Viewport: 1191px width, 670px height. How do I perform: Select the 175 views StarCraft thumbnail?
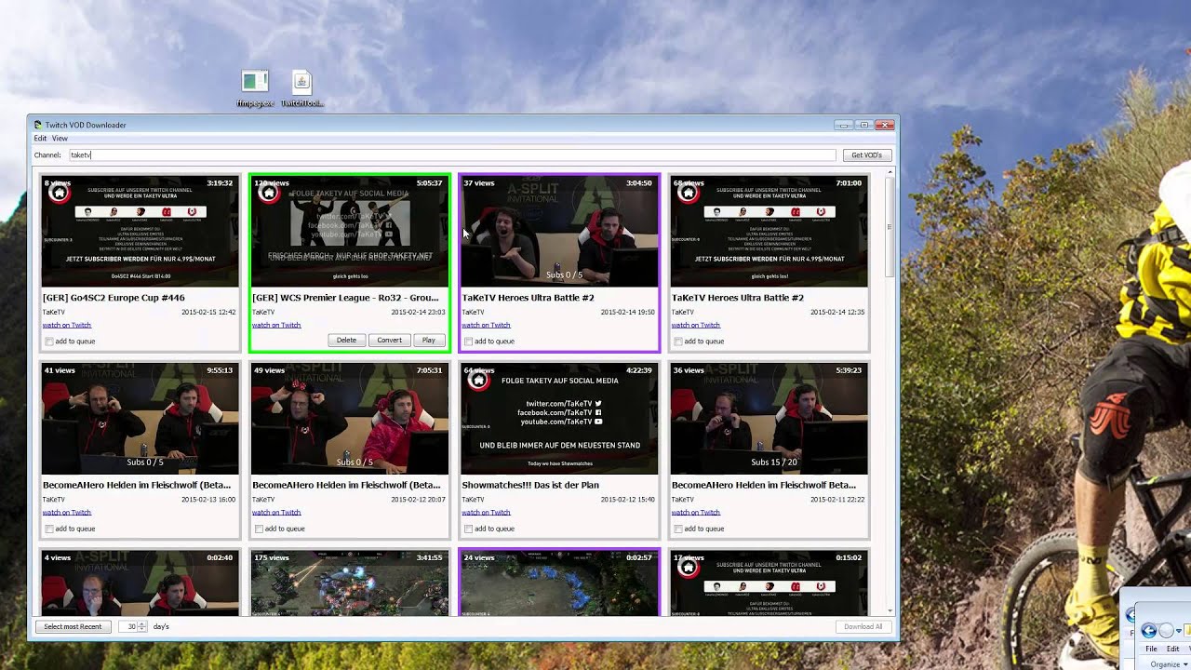[350, 583]
